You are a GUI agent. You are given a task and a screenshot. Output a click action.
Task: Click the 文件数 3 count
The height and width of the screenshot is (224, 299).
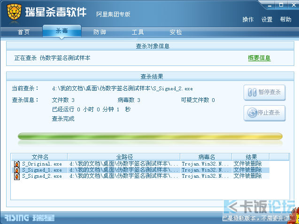pos(63,100)
